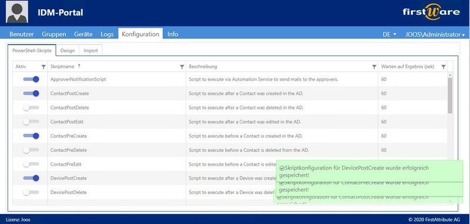Click the table vertical scrollbar thumb

(x=450, y=96)
